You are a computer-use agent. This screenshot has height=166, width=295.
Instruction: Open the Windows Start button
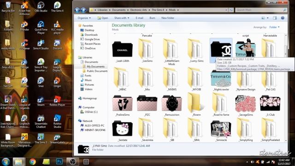[6, 161]
